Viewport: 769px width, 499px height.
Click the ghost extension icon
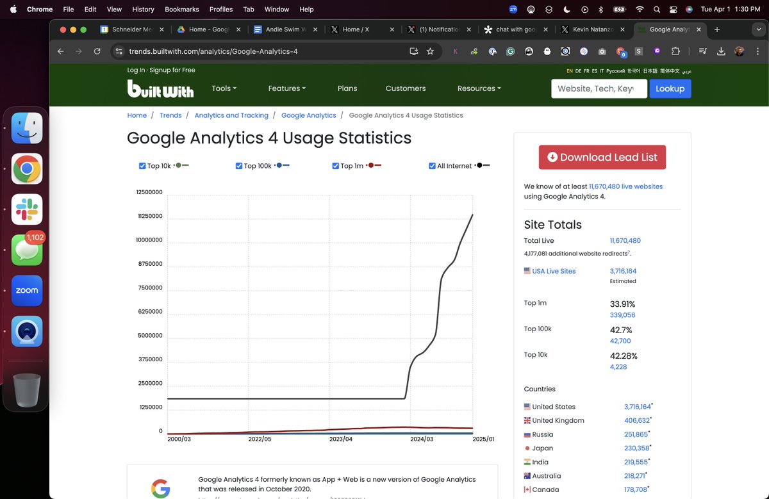[547, 51]
